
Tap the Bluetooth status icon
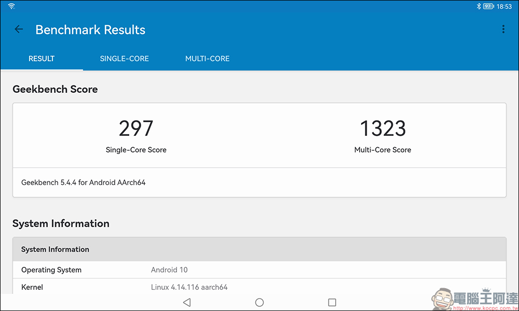(x=479, y=6)
